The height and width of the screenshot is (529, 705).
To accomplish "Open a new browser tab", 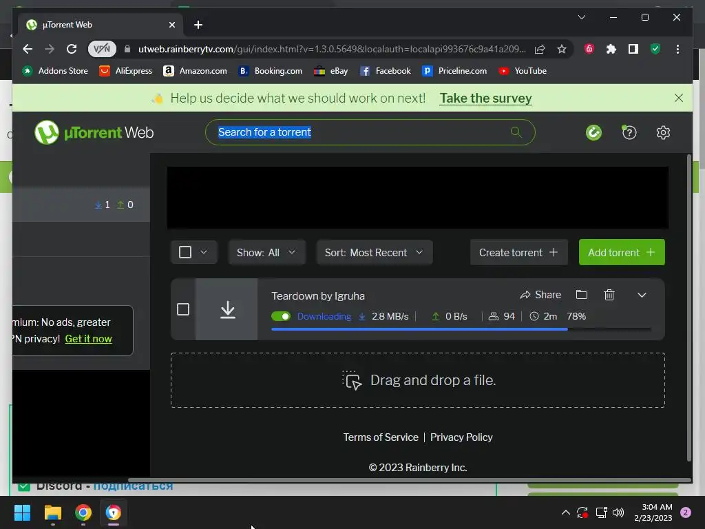I will (x=198, y=25).
